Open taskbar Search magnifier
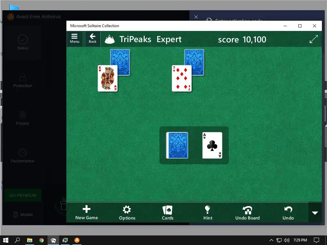Viewport: 327px width, 245px height. [x=17, y=240]
